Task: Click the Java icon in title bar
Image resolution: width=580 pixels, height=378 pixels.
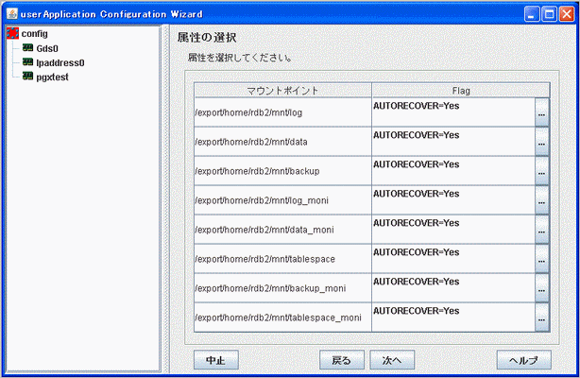Action: [12, 13]
